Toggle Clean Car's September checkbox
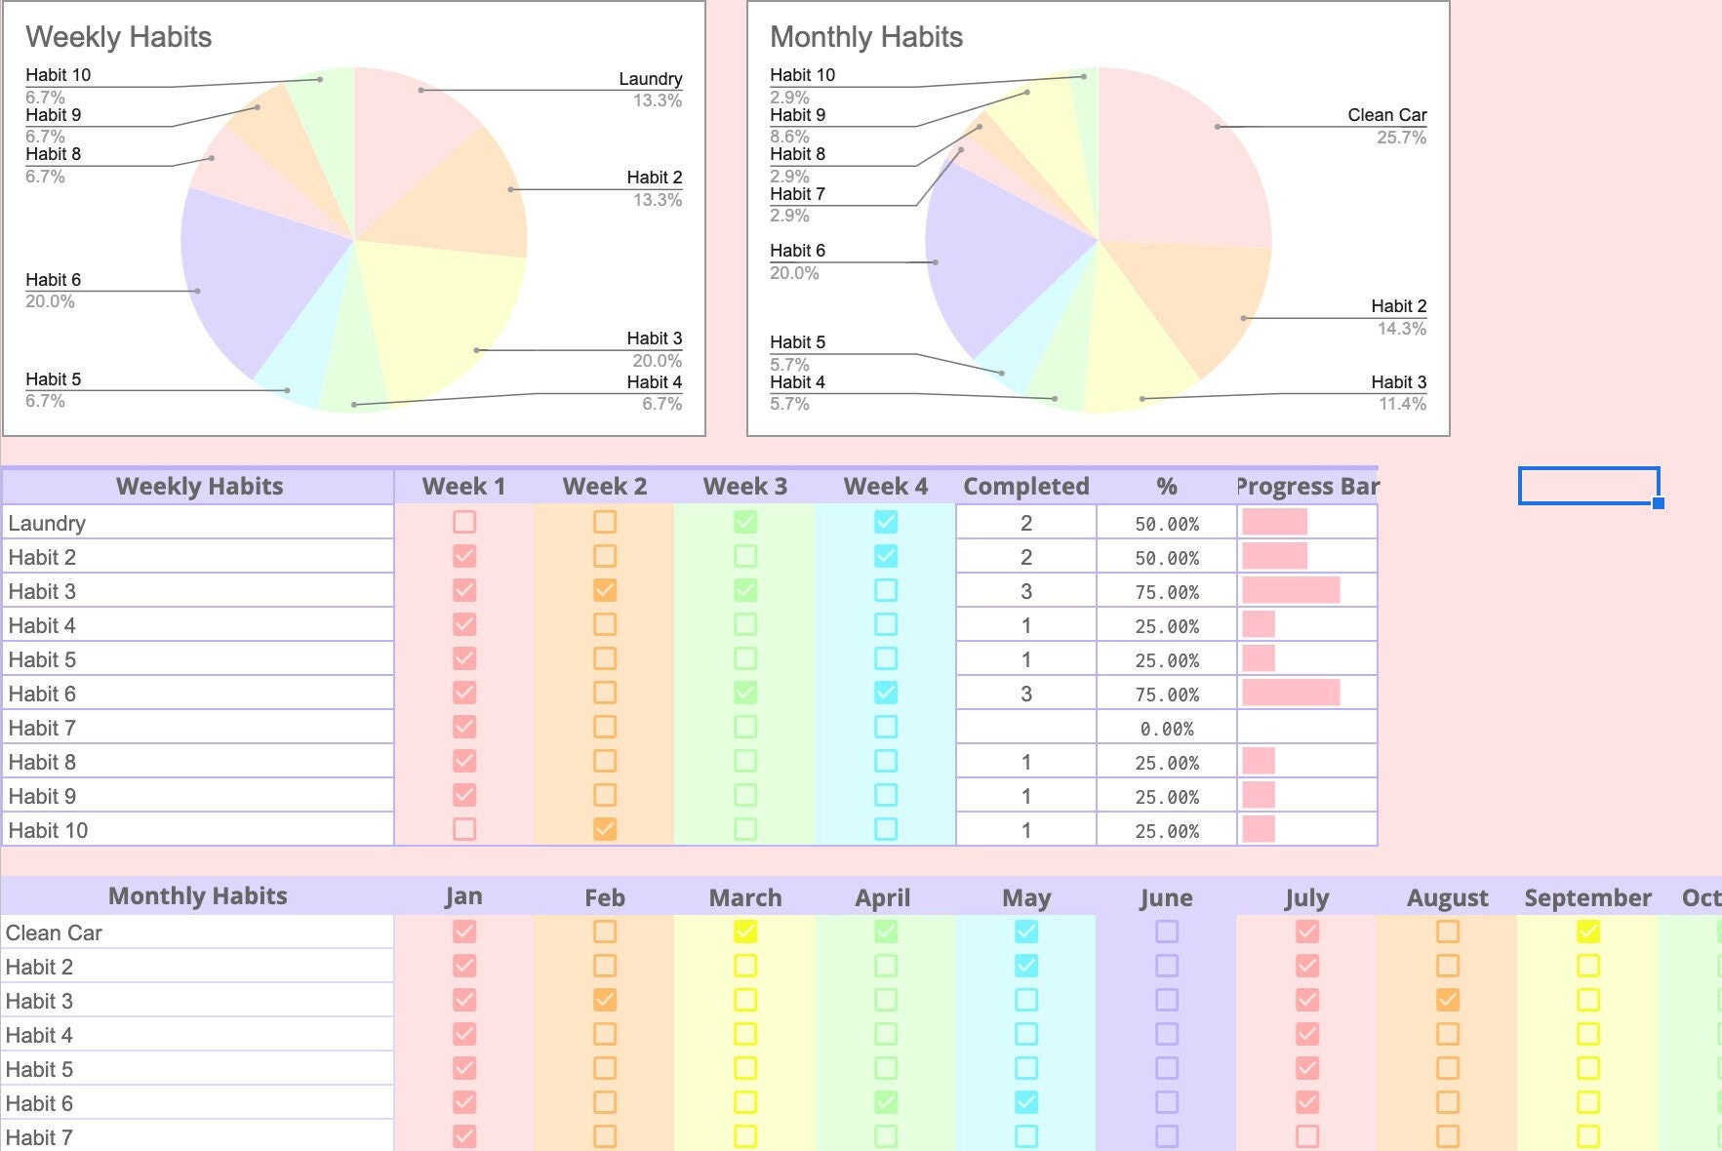1722x1151 pixels. tap(1588, 932)
